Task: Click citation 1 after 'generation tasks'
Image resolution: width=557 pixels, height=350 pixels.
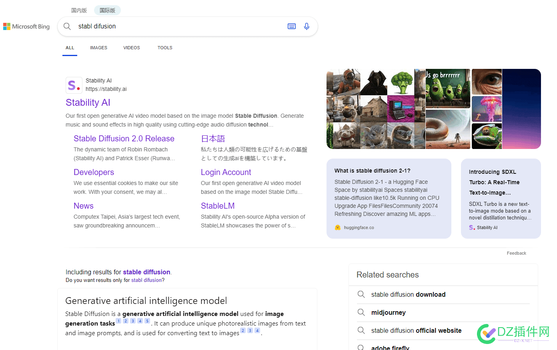Action: [x=118, y=321]
